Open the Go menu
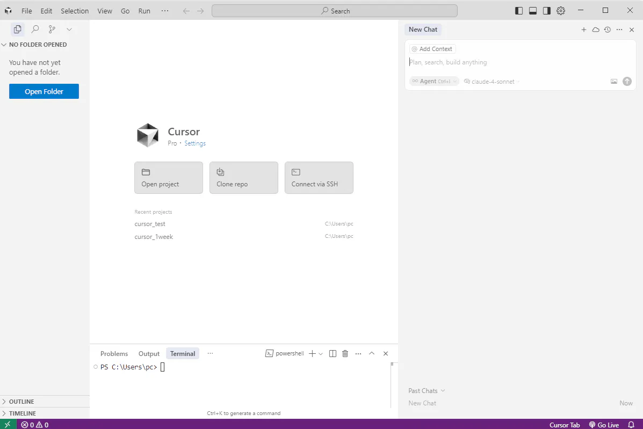This screenshot has width=643, height=429. 125,11
